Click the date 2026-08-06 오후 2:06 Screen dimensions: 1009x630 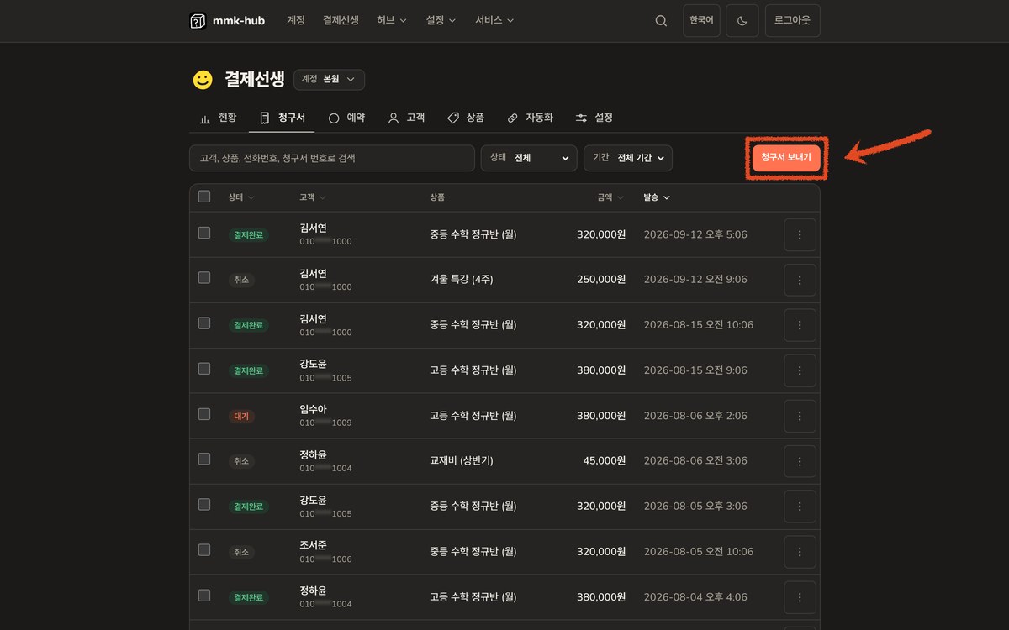point(695,416)
